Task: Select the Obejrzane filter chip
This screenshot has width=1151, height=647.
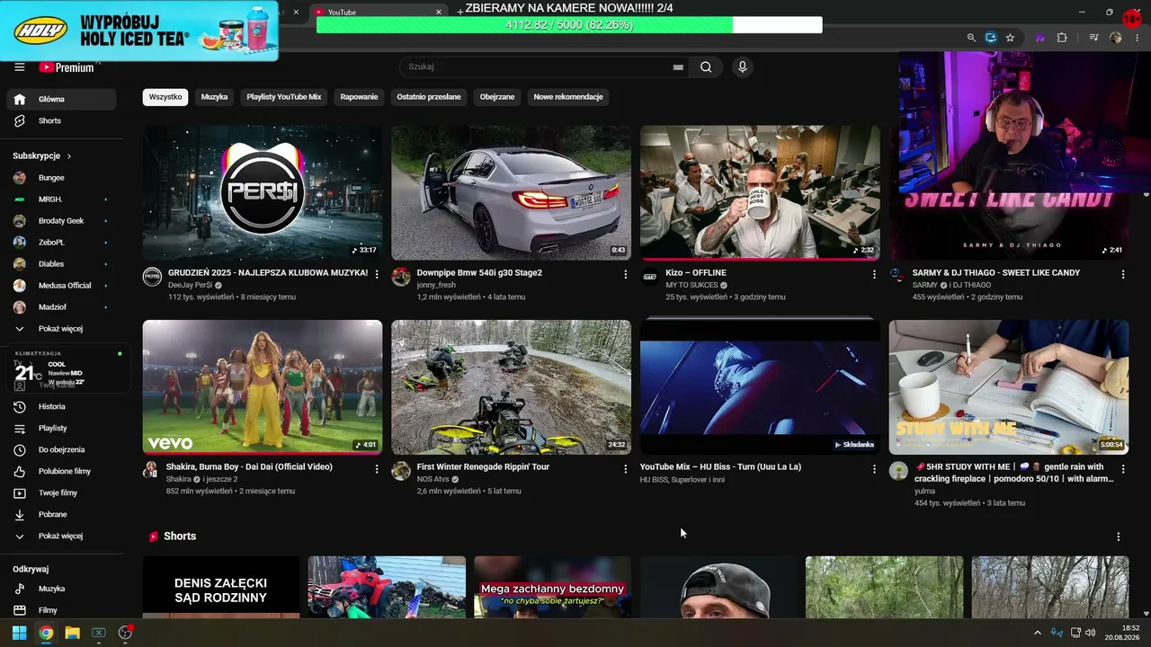Action: tap(497, 97)
